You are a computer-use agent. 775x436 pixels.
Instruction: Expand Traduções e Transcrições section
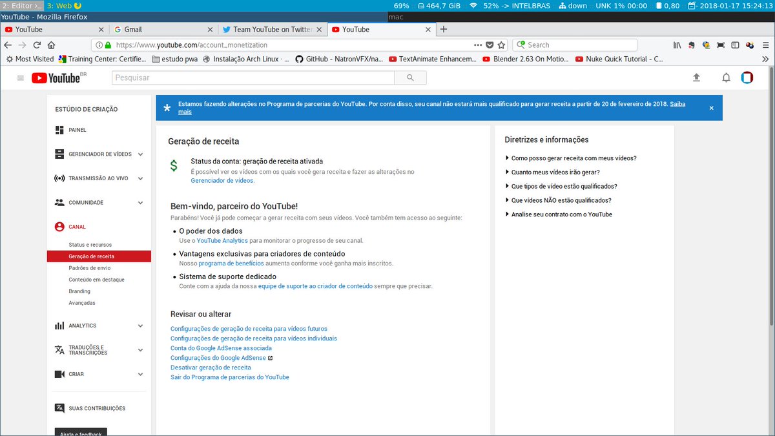140,350
